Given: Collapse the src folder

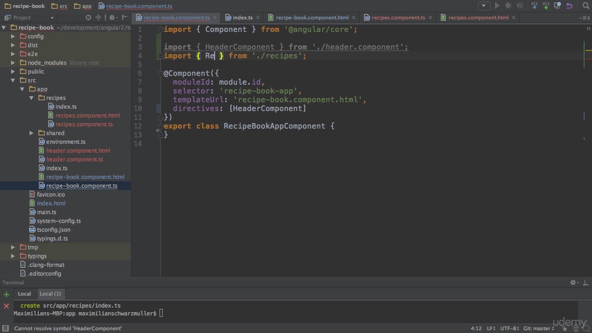Looking at the screenshot, I should (13, 80).
